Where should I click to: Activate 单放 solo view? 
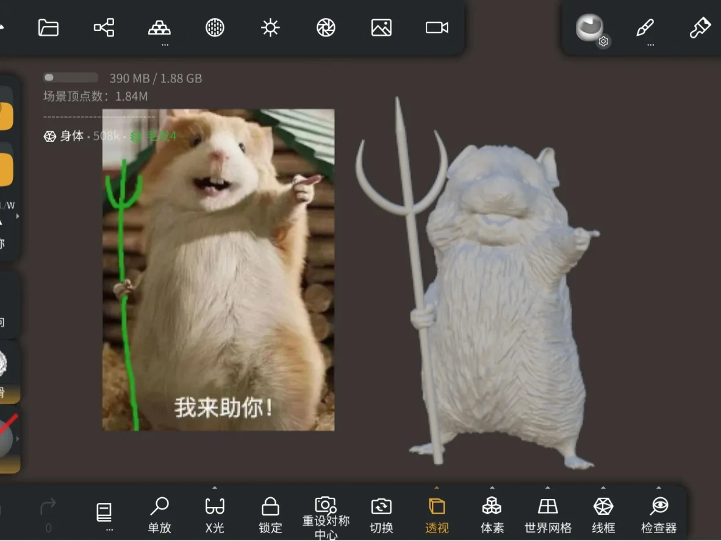click(x=160, y=515)
